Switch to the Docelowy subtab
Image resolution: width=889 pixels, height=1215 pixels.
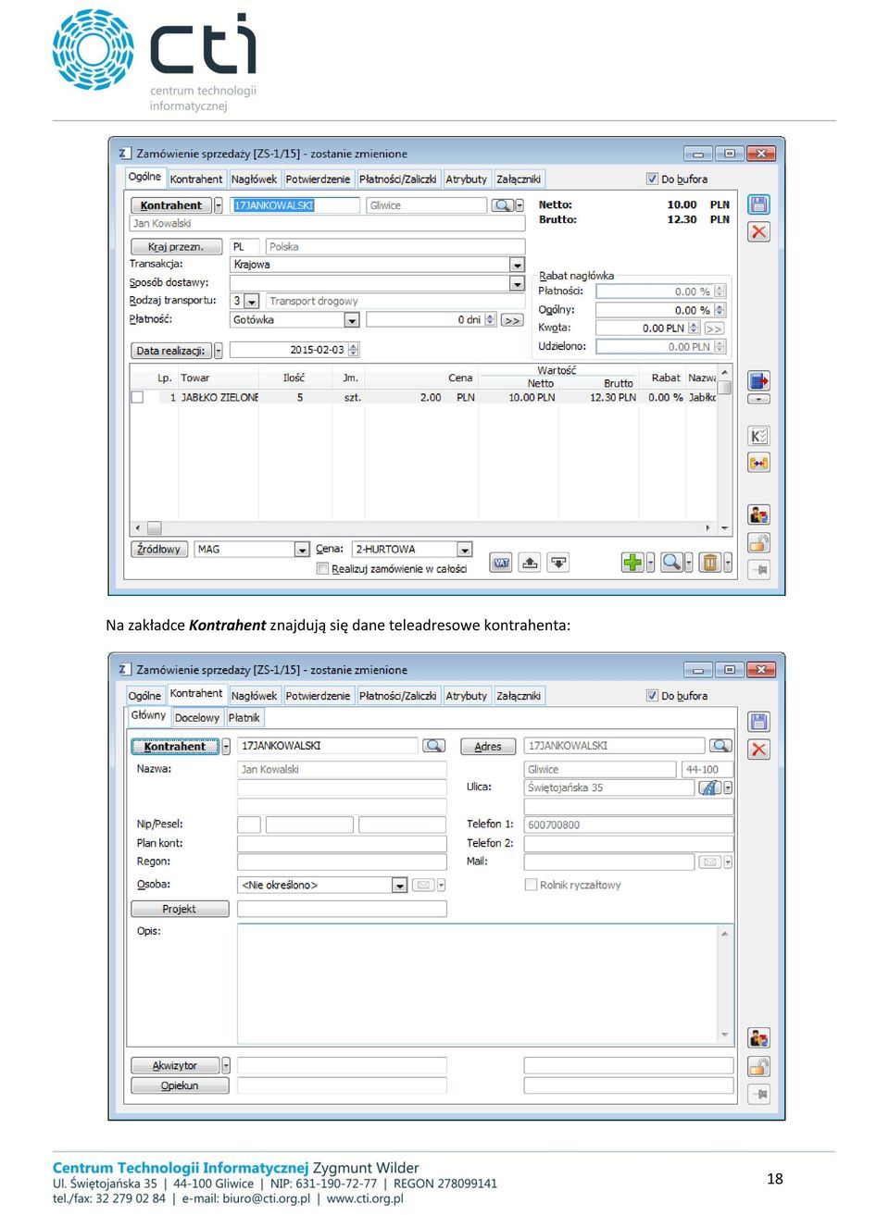tap(196, 717)
